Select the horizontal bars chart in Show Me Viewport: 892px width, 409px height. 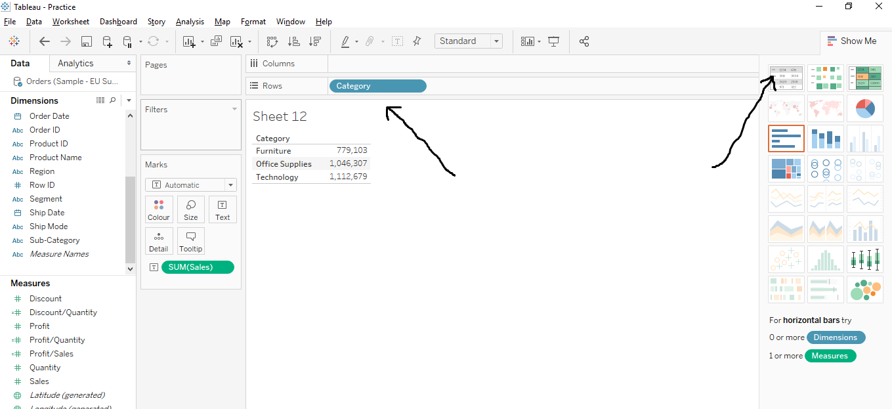coord(786,138)
